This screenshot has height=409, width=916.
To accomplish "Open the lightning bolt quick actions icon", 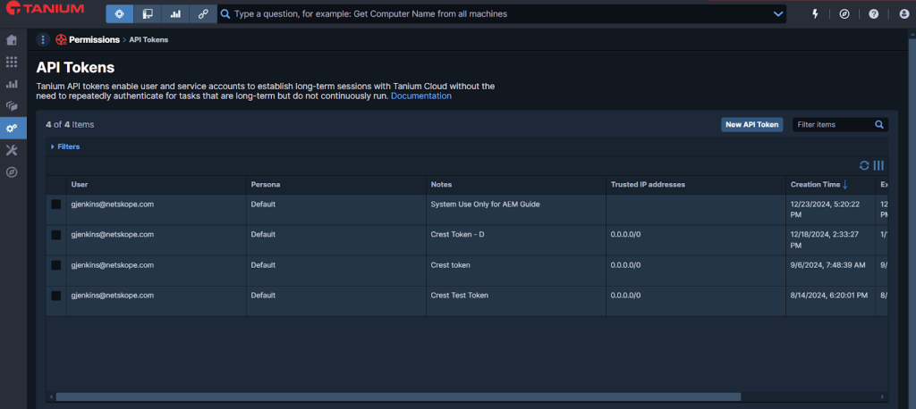I will 816,14.
